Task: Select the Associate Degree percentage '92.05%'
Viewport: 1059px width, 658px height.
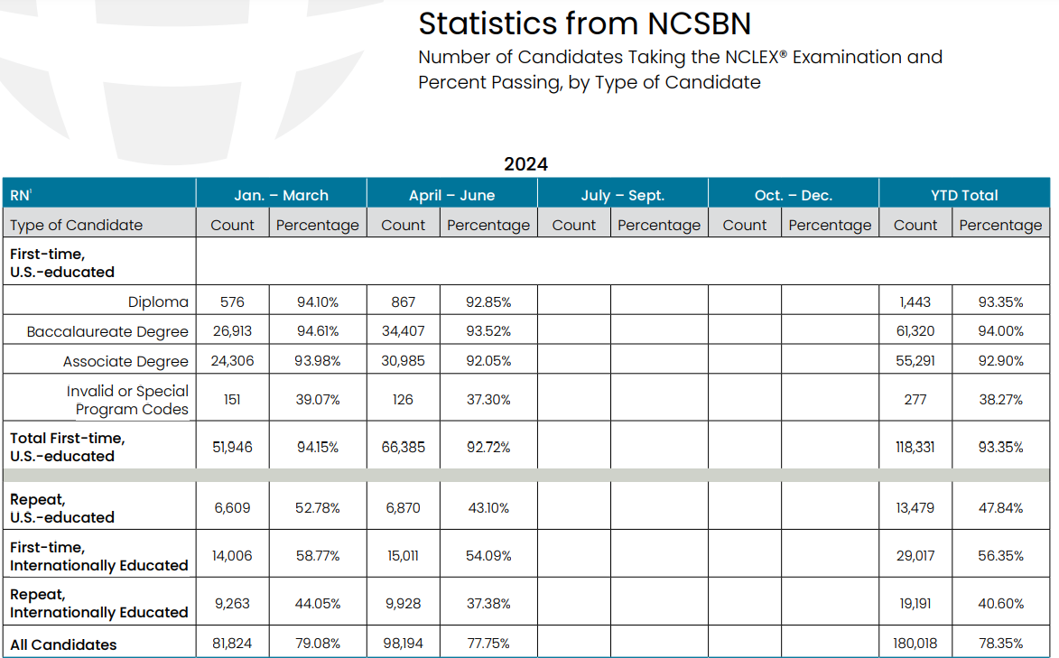Action: click(488, 361)
